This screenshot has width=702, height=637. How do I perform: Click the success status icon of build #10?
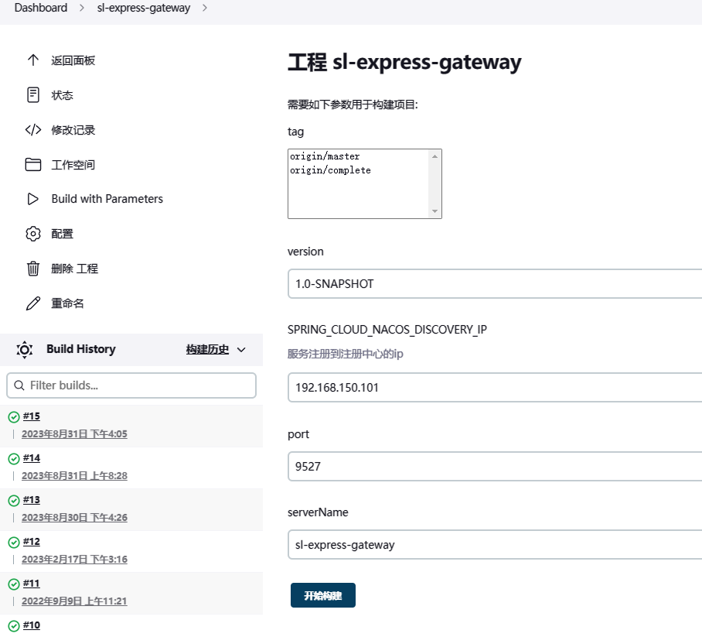coord(14,626)
